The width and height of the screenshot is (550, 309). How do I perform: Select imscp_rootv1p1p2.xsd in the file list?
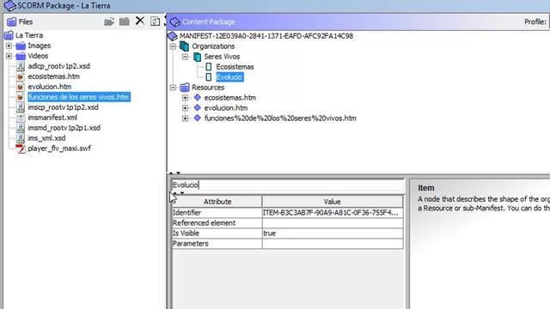pos(63,107)
